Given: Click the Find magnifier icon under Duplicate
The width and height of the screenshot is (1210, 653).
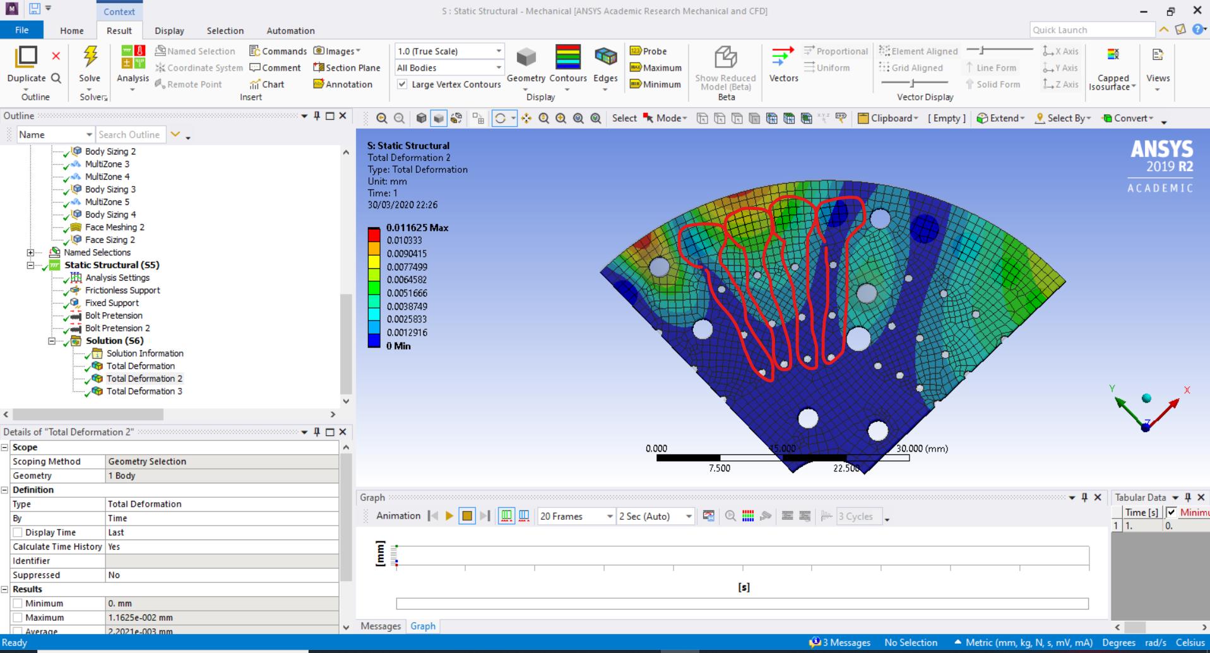Looking at the screenshot, I should 56,78.
